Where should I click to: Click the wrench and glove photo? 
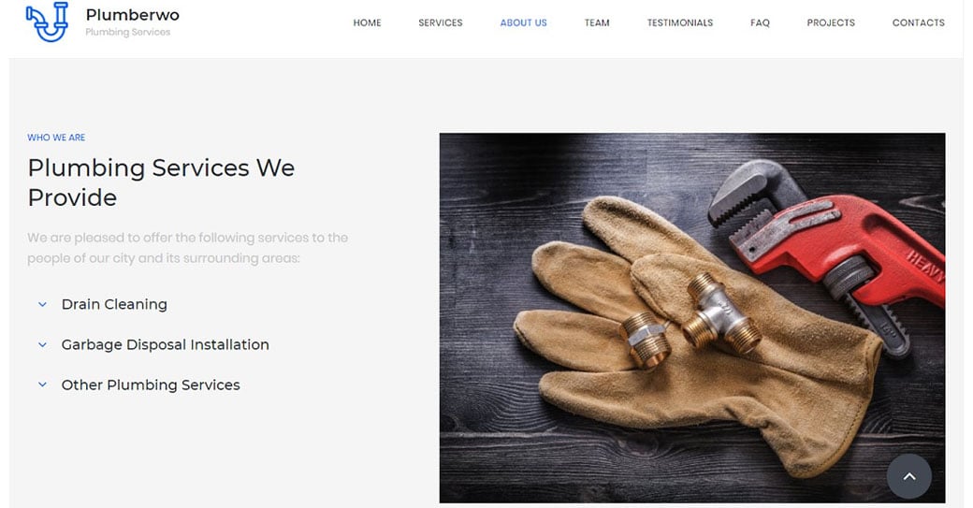coord(692,317)
